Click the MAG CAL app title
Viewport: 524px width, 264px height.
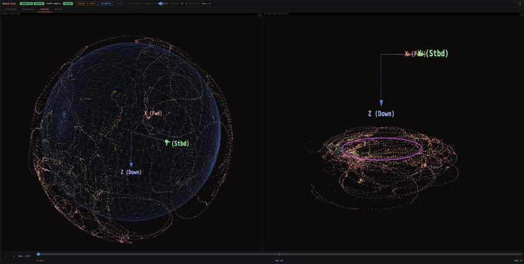(9, 3)
